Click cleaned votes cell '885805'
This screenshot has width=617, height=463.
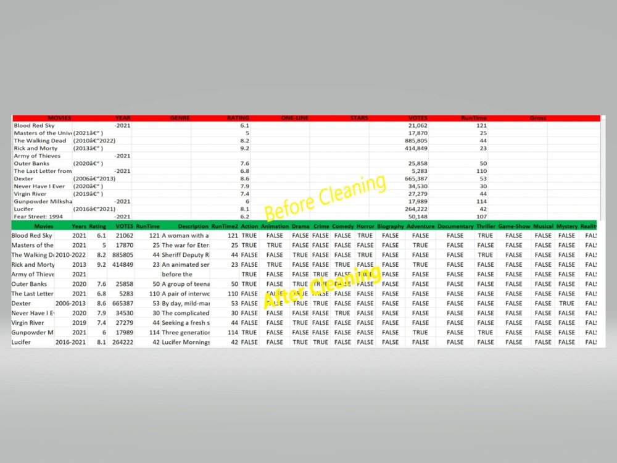tap(123, 255)
